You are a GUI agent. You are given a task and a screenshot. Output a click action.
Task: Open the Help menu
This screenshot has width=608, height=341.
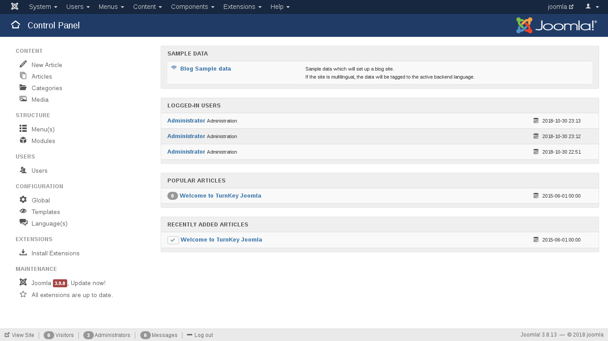(280, 7)
